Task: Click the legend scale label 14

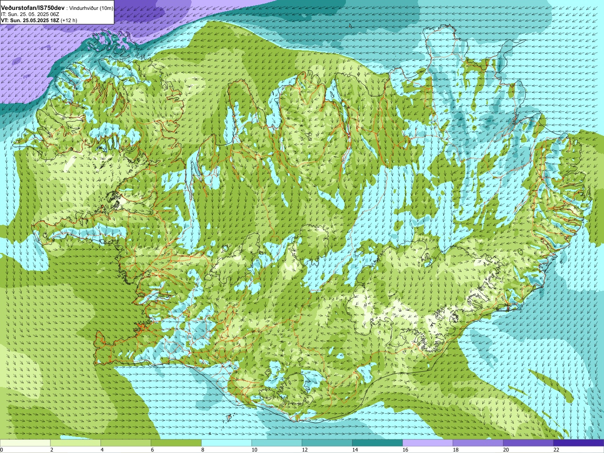Action: 355,450
